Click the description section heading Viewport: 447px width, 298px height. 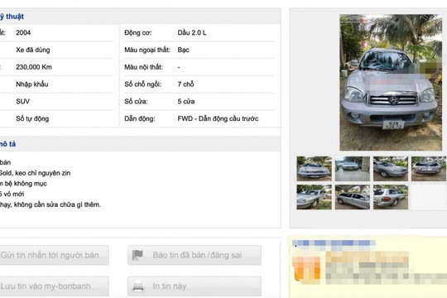pos(7,144)
